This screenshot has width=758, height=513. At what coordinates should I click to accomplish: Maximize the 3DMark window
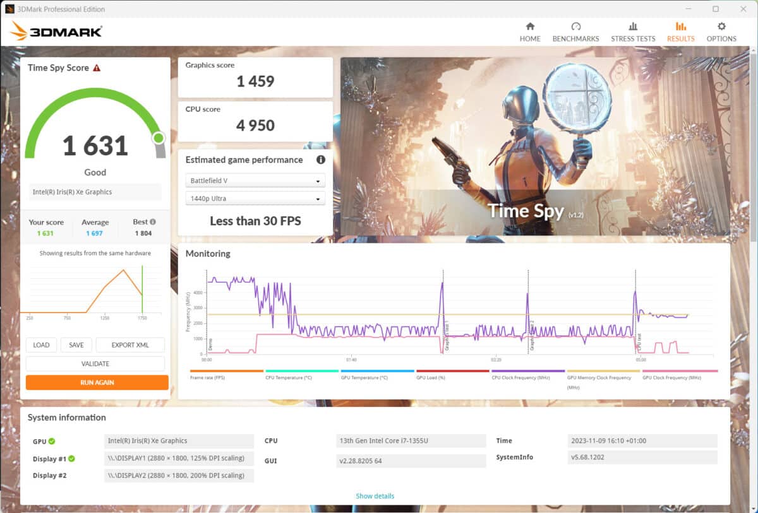[x=716, y=9]
